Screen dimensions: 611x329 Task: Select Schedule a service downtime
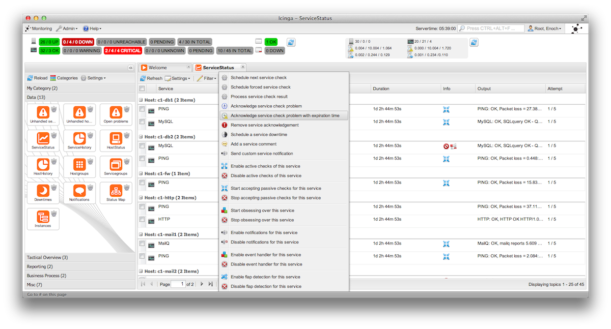tap(259, 134)
